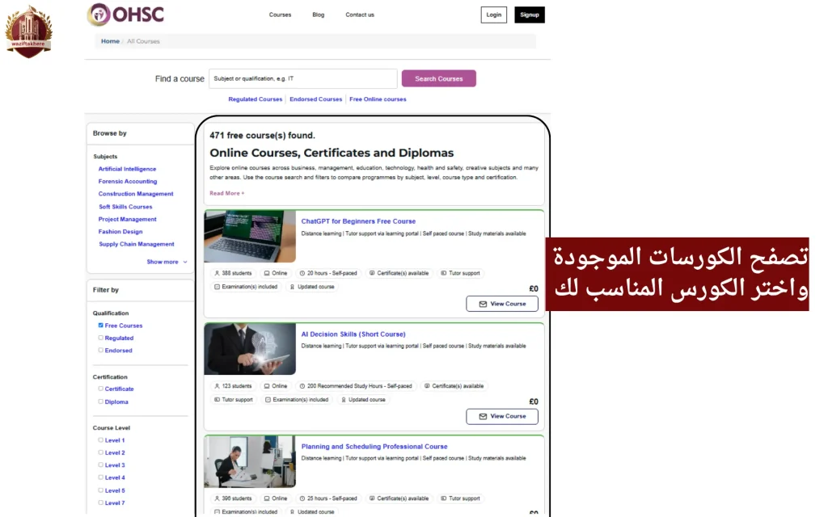Viewport: 828px width, 517px height.
Task: Open AI Decision Skills (Short Course) title
Action: 353,334
